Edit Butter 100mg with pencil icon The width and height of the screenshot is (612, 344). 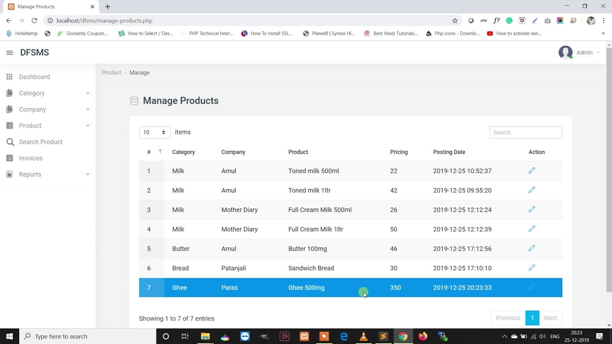click(532, 248)
